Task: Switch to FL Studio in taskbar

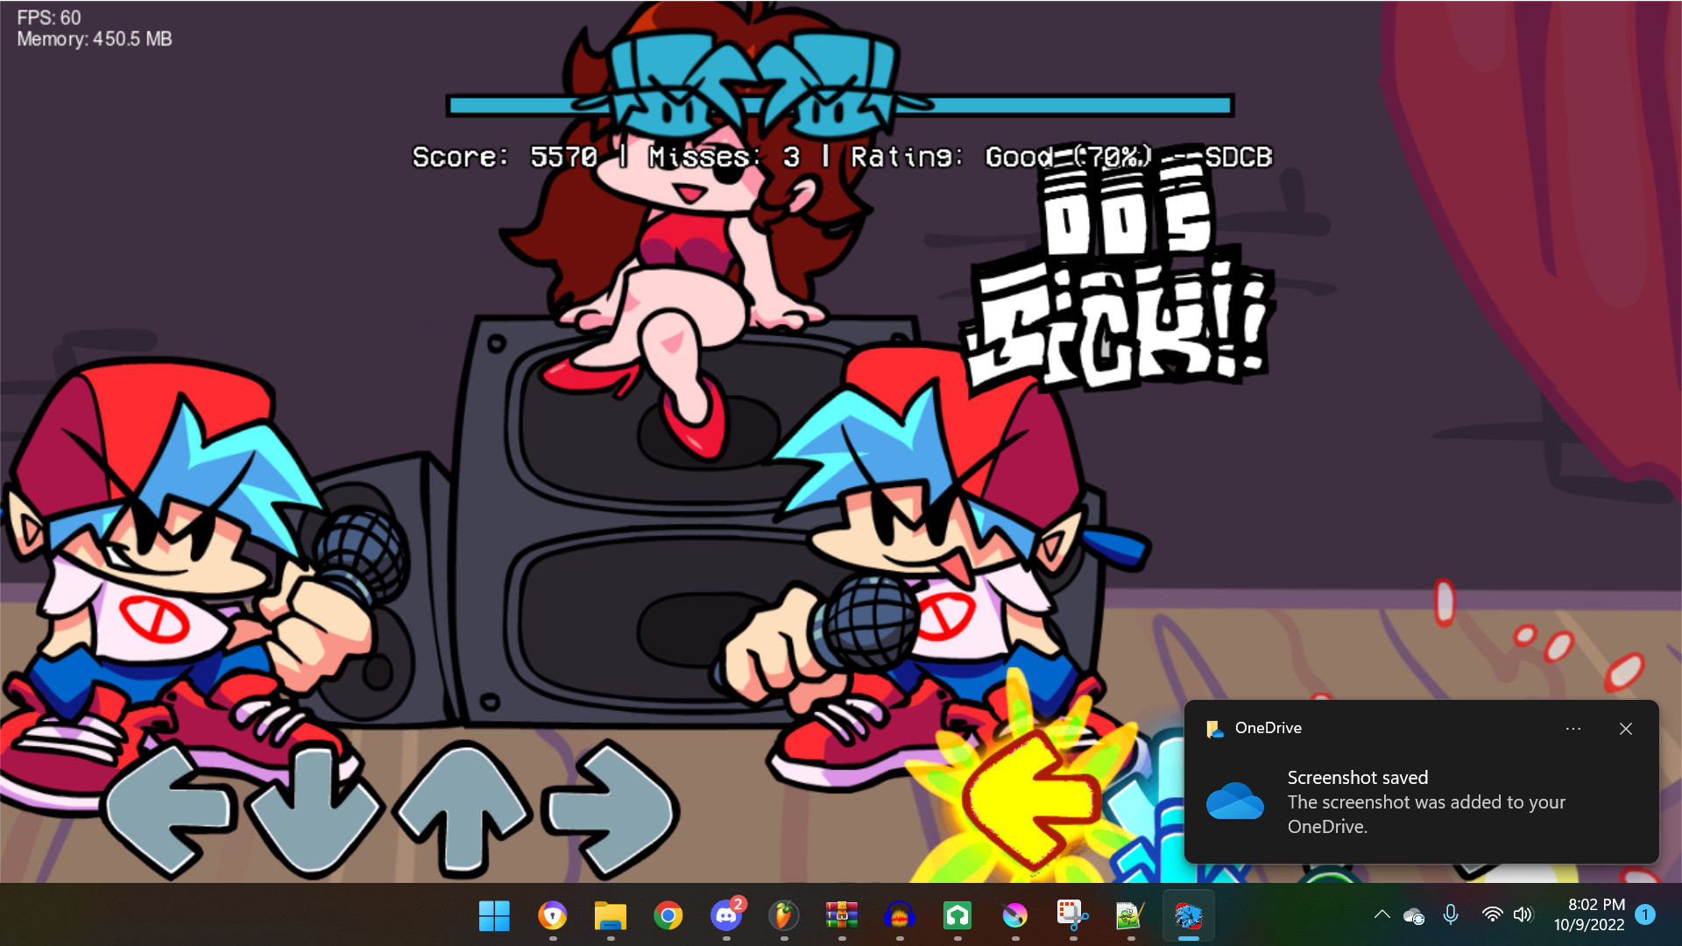Action: coord(783,916)
